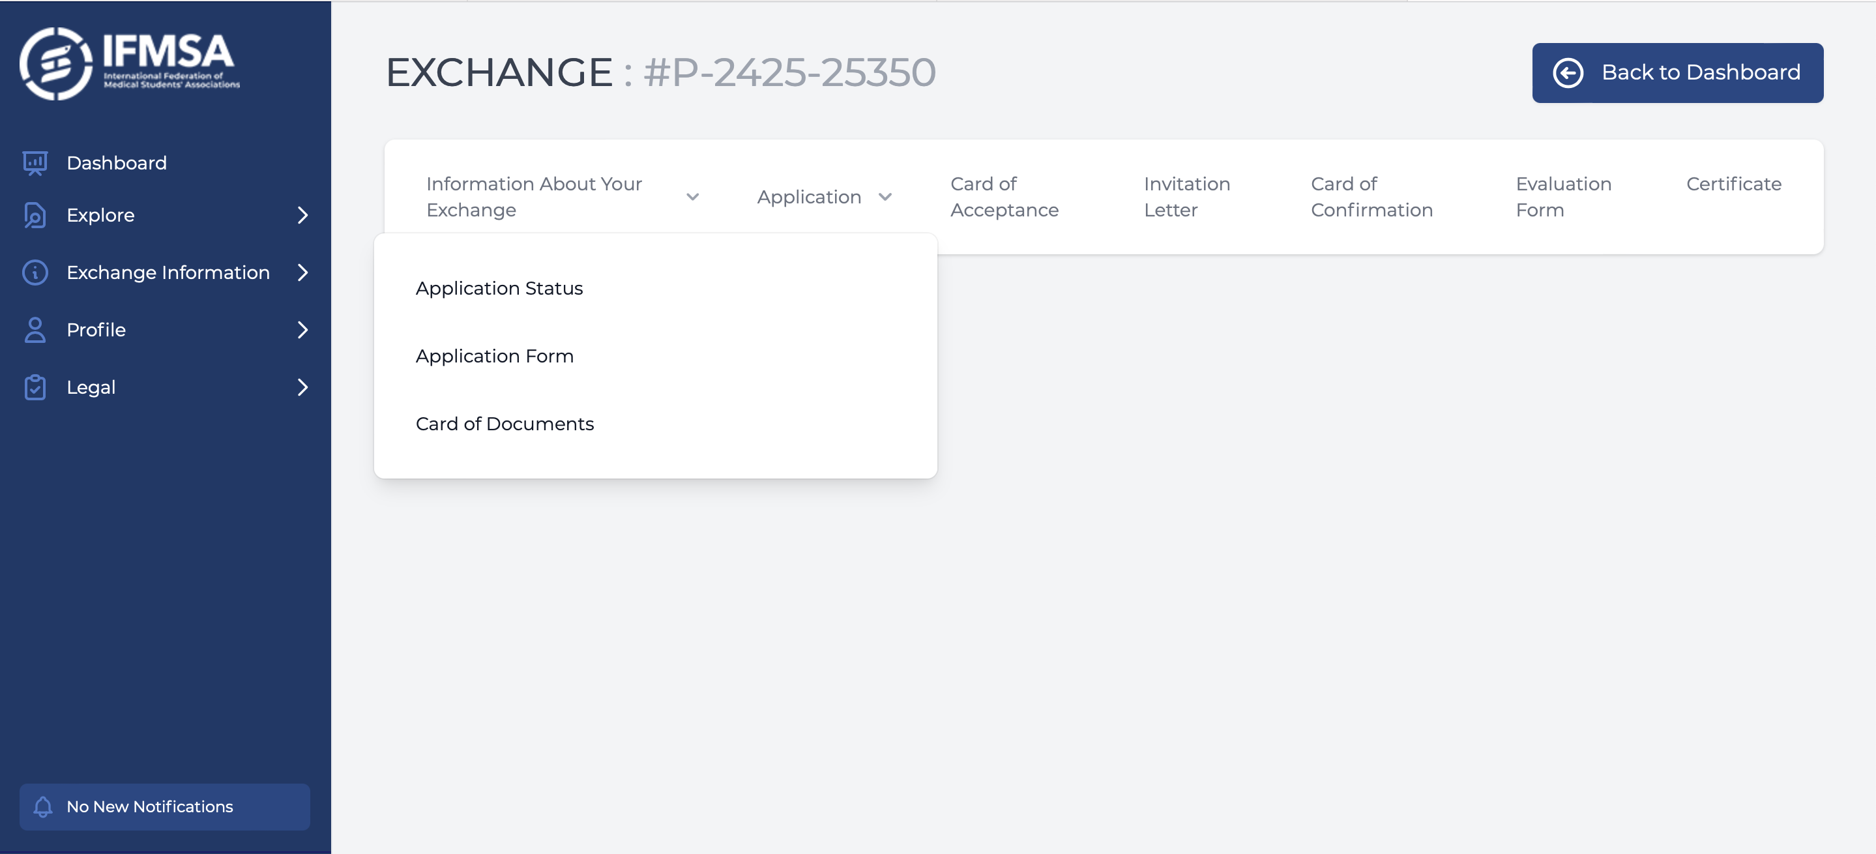Screen dimensions: 1876x854
Task: Click the Exchange Information info icon
Action: pos(35,272)
